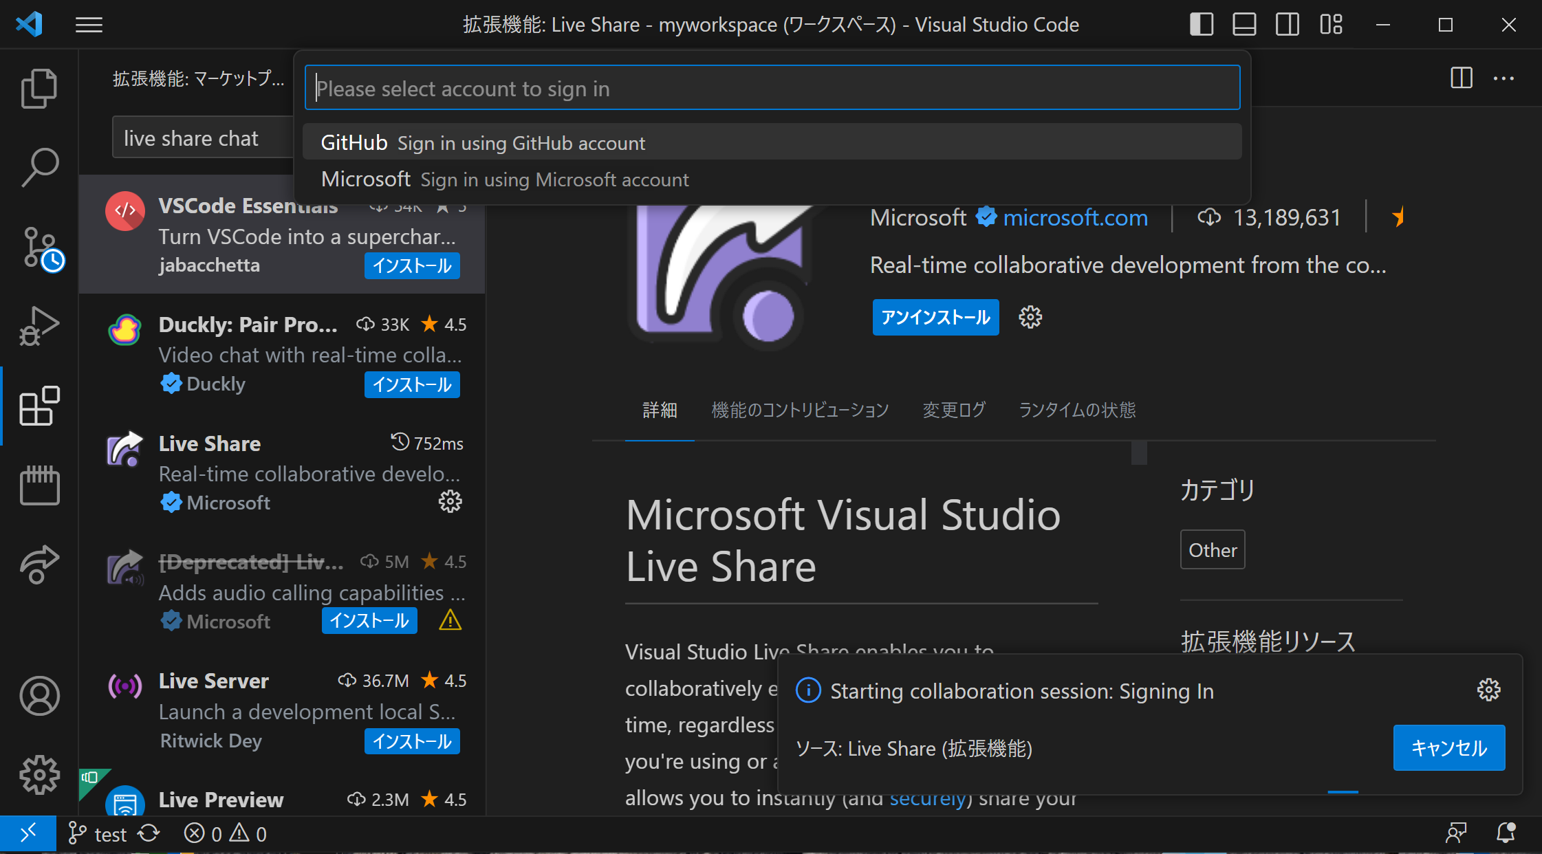This screenshot has width=1542, height=854.
Task: Focus the account selection input box
Action: tap(772, 88)
